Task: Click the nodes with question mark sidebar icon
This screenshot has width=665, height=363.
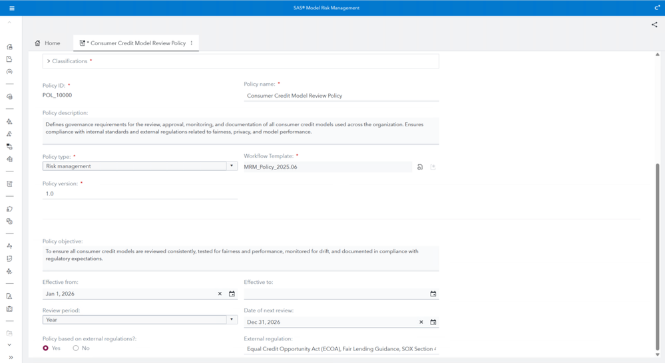Action: click(x=9, y=246)
